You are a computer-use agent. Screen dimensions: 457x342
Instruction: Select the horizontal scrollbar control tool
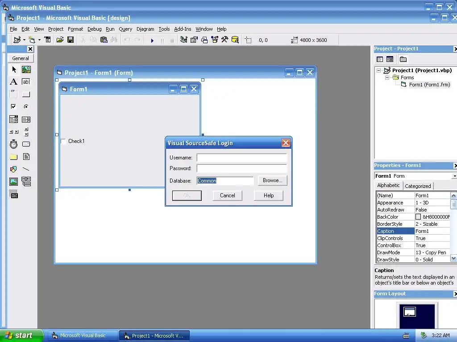(14, 132)
